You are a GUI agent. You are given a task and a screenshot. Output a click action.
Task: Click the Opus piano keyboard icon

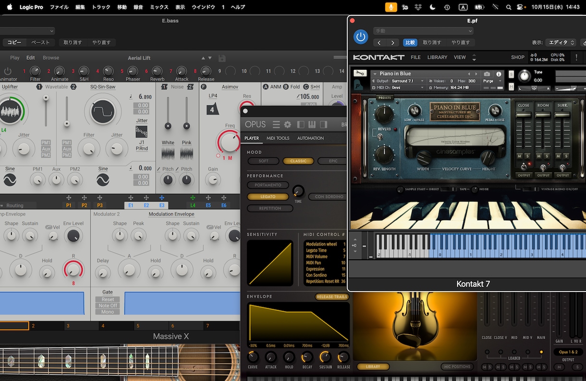click(x=312, y=125)
